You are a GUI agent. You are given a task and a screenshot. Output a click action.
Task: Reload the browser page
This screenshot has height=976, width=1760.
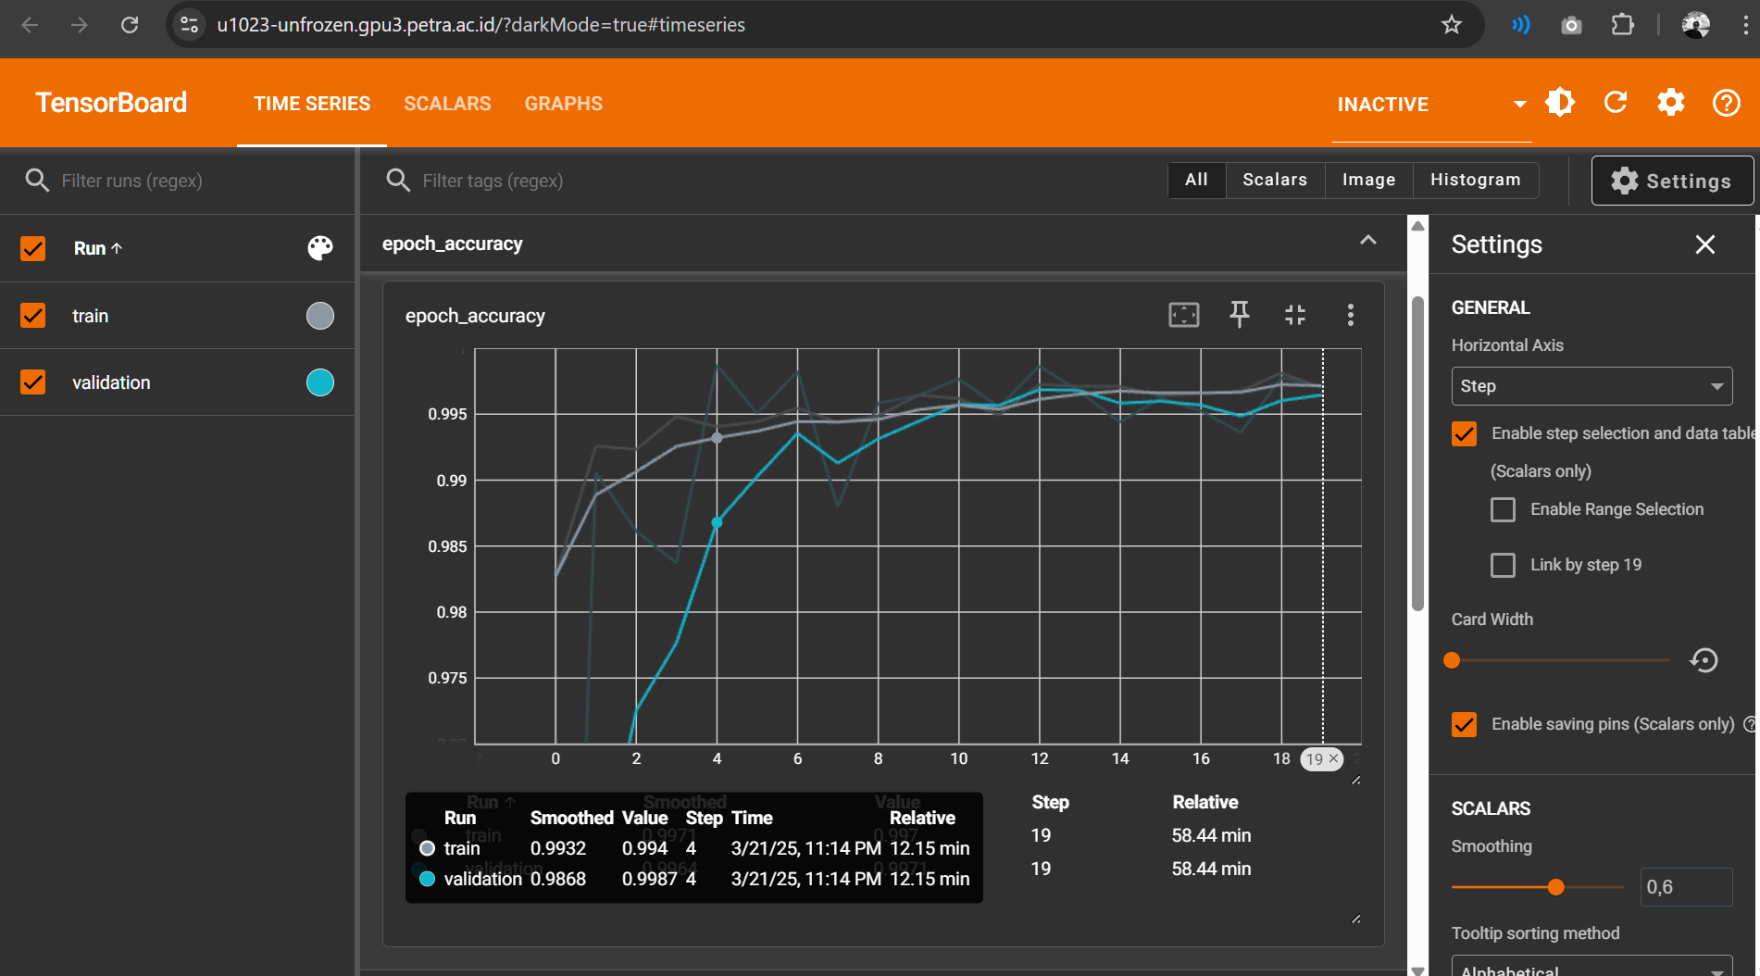coord(130,25)
